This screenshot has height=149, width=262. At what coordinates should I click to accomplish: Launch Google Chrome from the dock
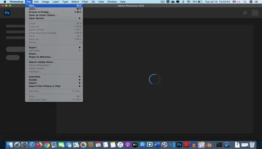[x=47, y=144]
